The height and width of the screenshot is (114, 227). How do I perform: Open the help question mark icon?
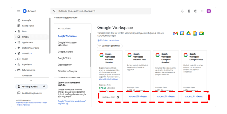click(x=196, y=11)
